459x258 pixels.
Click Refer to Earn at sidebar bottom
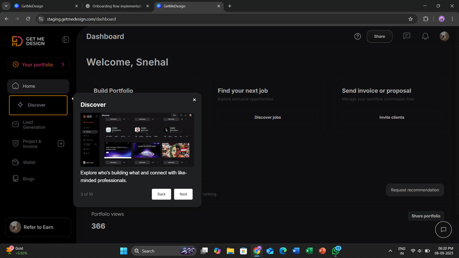[x=38, y=227]
